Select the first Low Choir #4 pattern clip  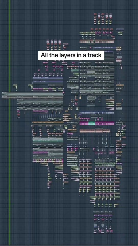coord(25,105)
